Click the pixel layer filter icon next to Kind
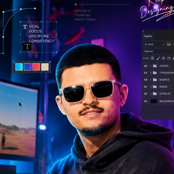 pos(169,44)
